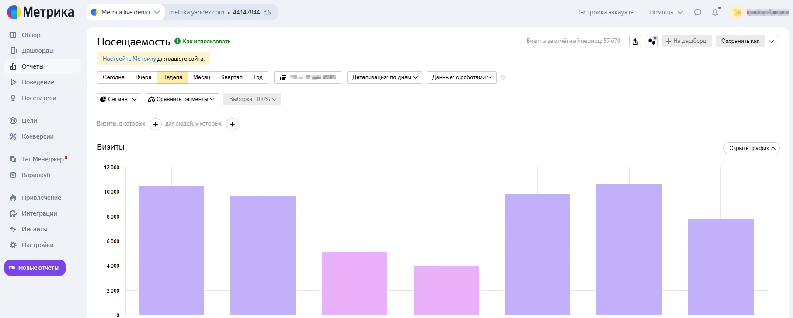Click the export report icon
This screenshot has width=793, height=318.
coord(635,41)
